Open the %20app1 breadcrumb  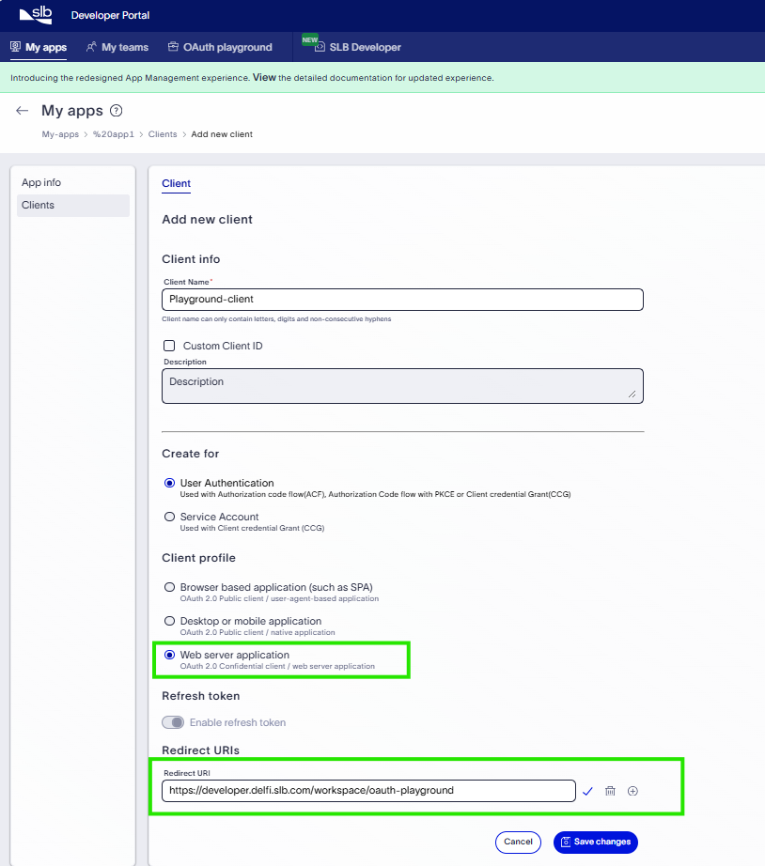click(x=114, y=134)
